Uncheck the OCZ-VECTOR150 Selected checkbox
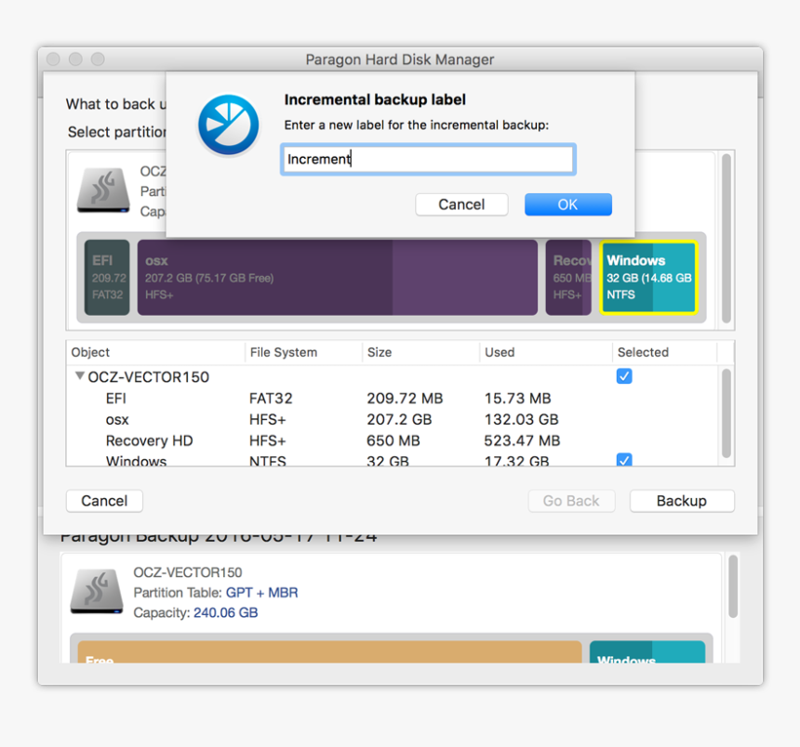 pos(624,376)
